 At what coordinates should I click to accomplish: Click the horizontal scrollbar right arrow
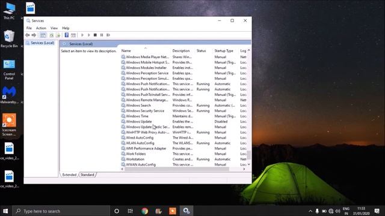point(244,169)
